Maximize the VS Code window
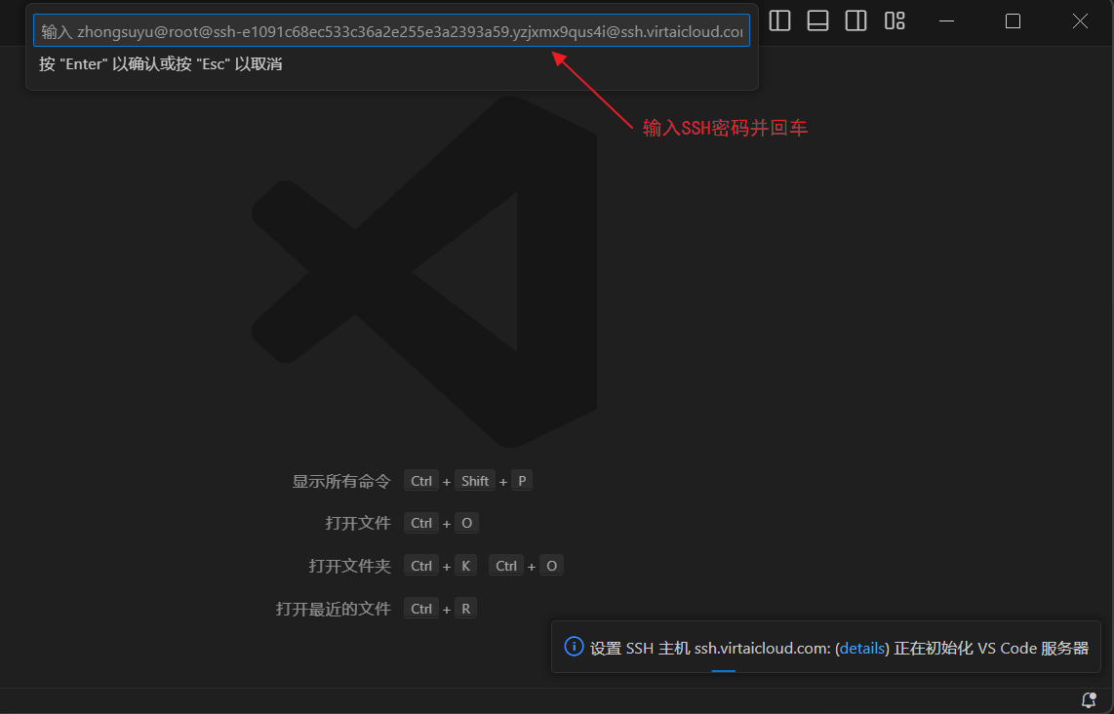 (x=1013, y=20)
